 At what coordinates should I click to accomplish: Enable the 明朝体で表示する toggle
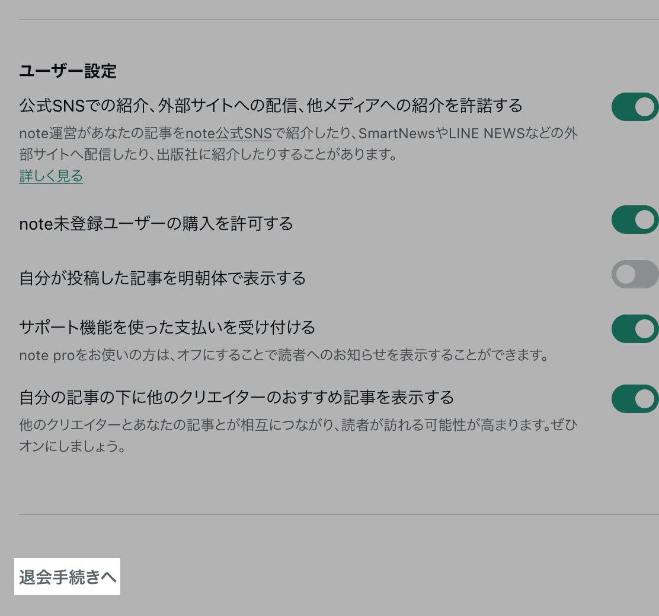(x=635, y=274)
